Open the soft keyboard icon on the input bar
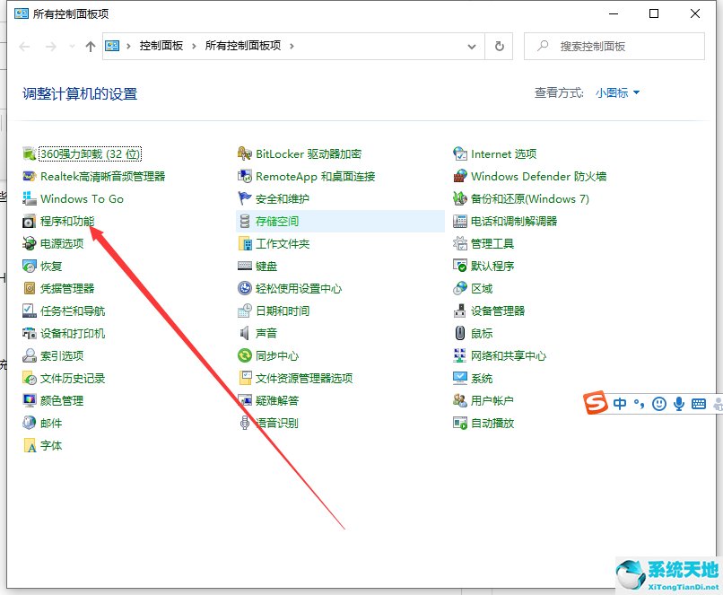This screenshot has height=595, width=723. pyautogui.click(x=699, y=404)
